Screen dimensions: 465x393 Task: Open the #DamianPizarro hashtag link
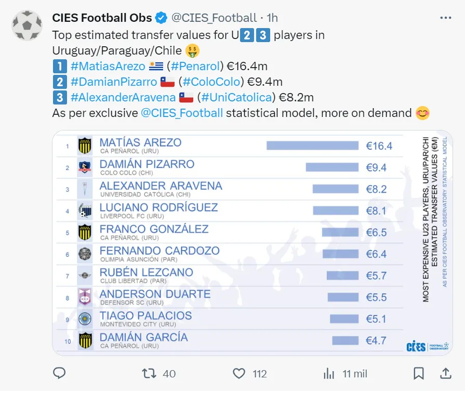[x=113, y=82]
